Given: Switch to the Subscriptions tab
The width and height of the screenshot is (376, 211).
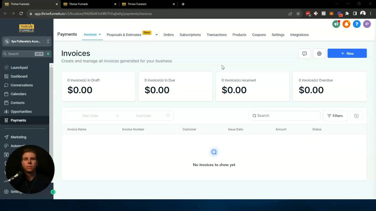Looking at the screenshot, I should pyautogui.click(x=190, y=35).
